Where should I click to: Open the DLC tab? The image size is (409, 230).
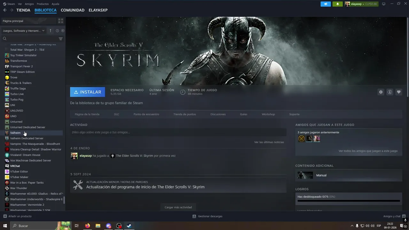tap(117, 114)
